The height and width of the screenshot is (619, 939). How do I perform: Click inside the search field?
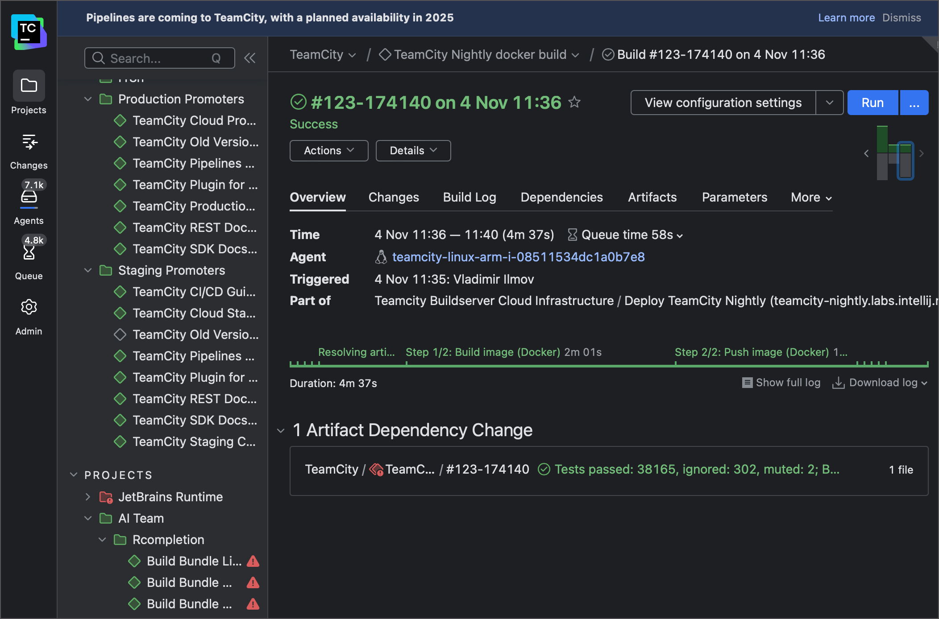(x=152, y=58)
